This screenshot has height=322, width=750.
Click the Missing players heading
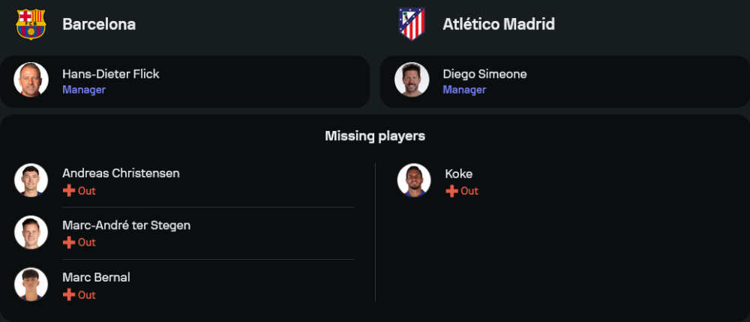point(375,136)
